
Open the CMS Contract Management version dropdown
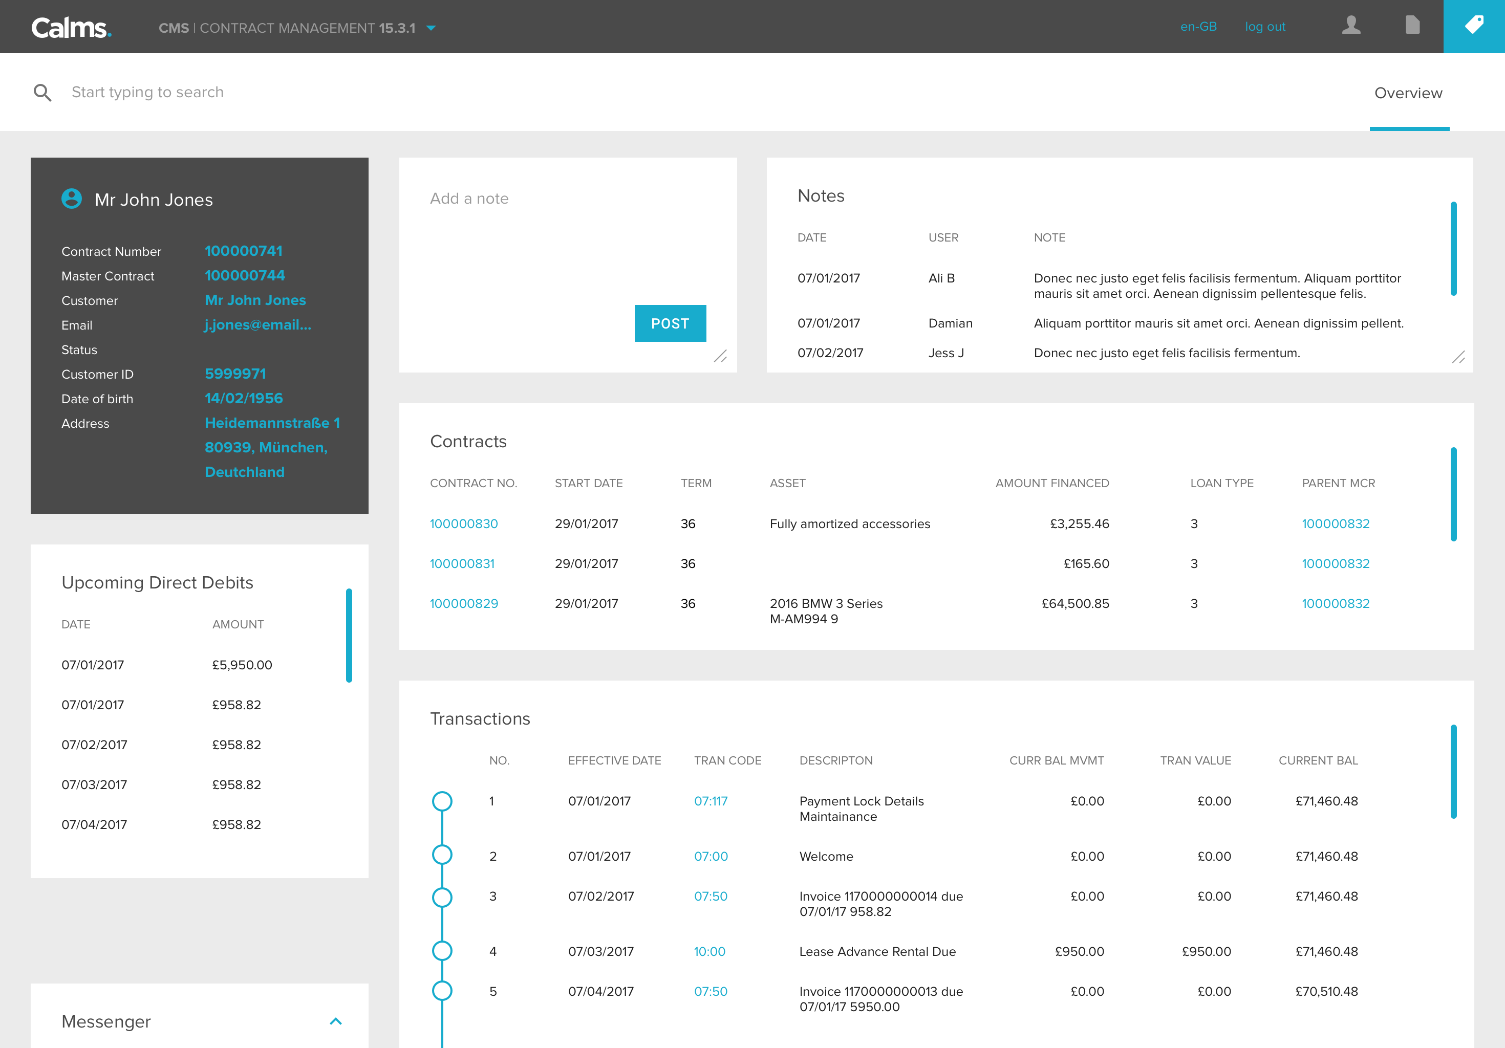tap(431, 28)
